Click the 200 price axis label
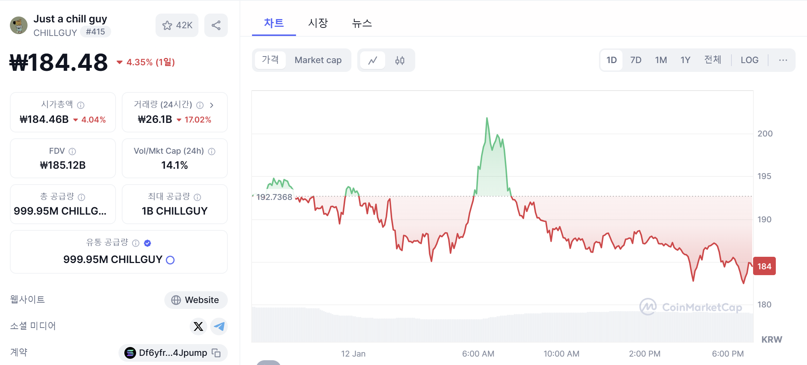 point(765,134)
